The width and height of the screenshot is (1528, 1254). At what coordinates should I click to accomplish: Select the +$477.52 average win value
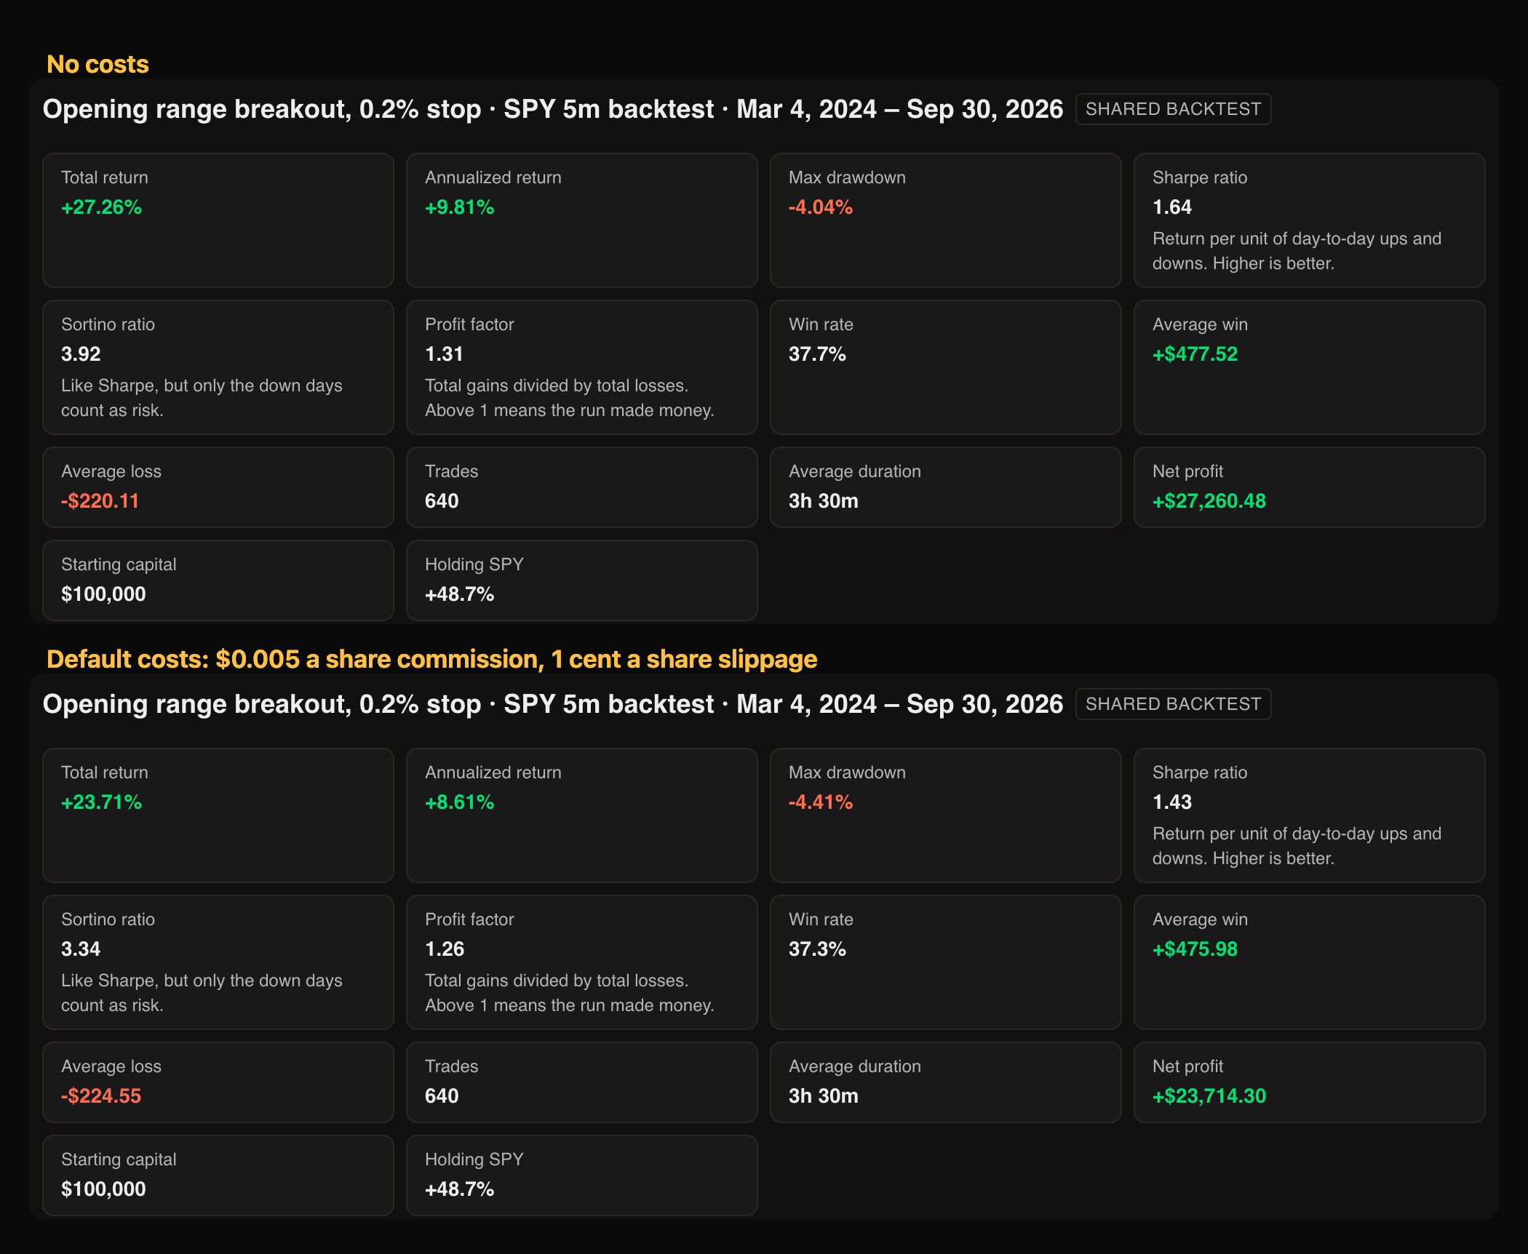1195,354
